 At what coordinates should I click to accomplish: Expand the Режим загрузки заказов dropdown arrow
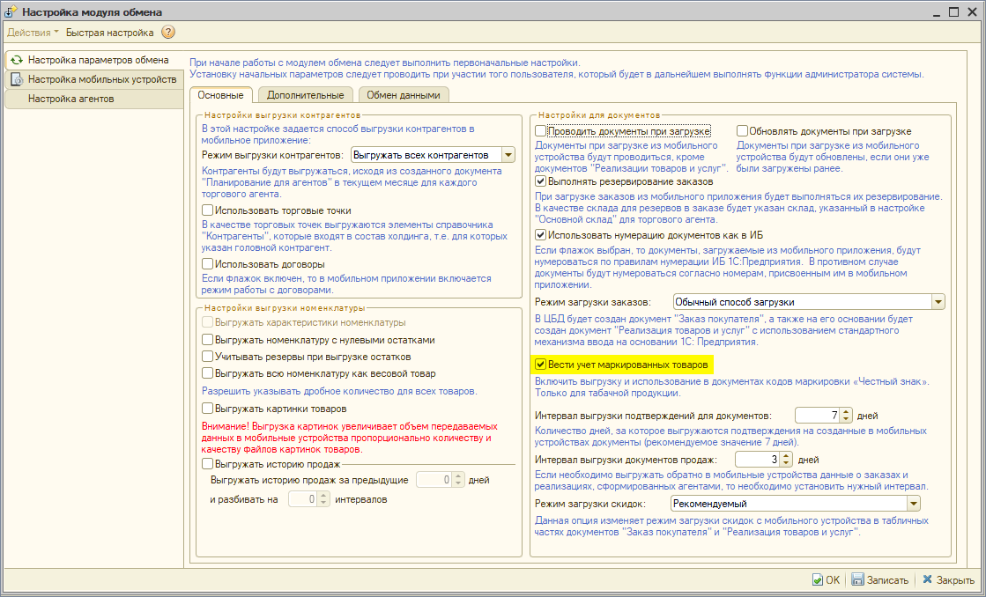coord(938,302)
